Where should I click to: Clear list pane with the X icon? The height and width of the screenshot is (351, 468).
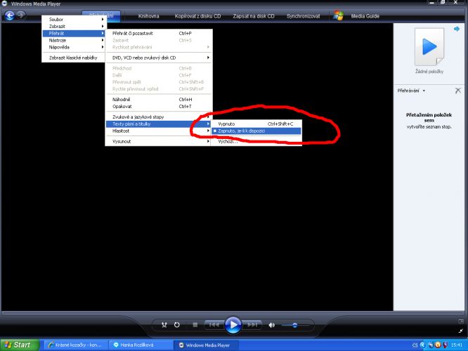click(x=458, y=91)
